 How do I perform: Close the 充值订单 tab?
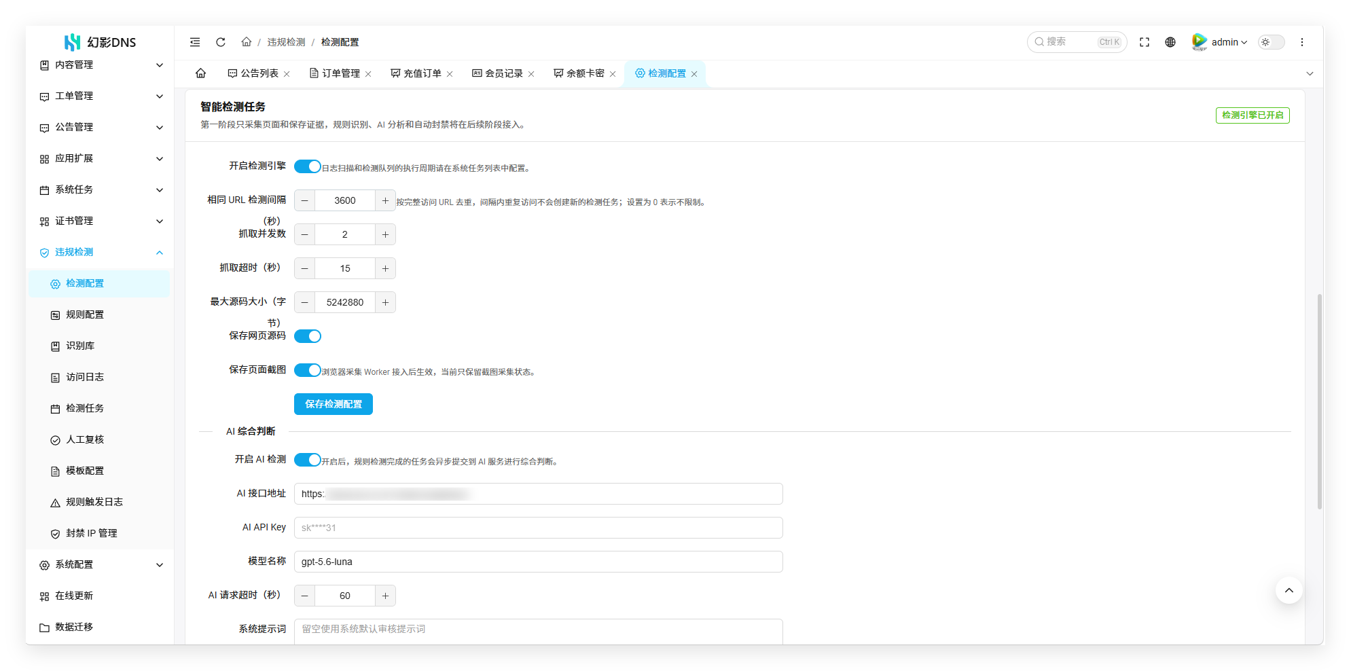[450, 74]
